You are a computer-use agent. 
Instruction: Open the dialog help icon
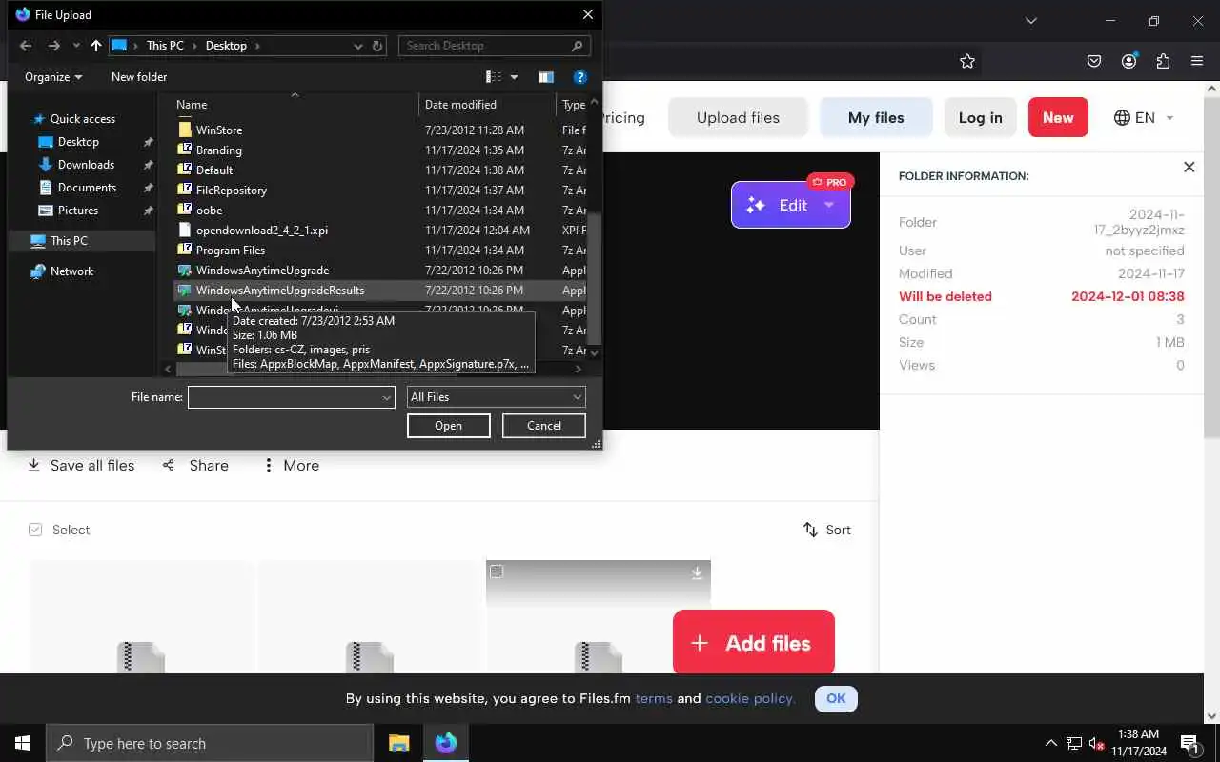[x=579, y=77]
